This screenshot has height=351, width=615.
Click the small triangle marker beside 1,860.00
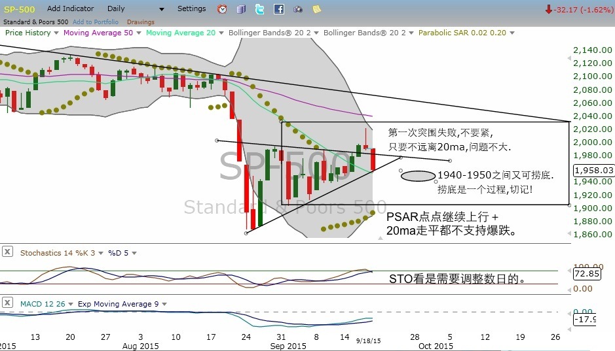[x=569, y=233]
